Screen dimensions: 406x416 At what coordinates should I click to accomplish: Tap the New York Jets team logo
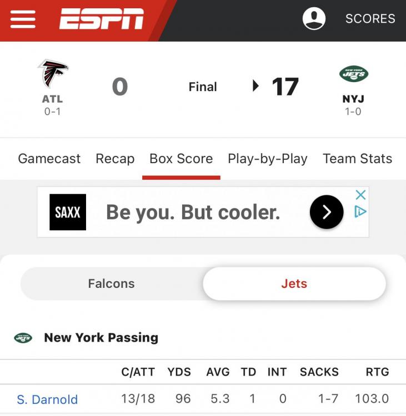[x=353, y=74]
